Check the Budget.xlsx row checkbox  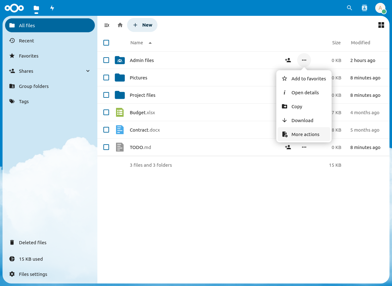pyautogui.click(x=106, y=112)
